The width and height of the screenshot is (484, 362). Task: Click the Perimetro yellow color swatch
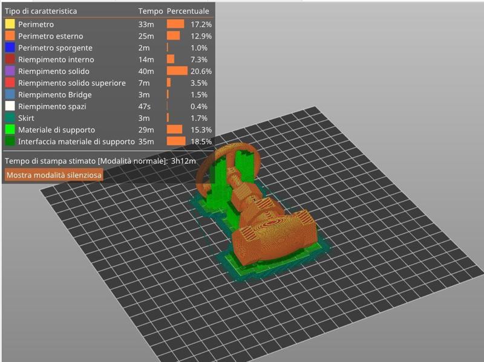[x=10, y=24]
